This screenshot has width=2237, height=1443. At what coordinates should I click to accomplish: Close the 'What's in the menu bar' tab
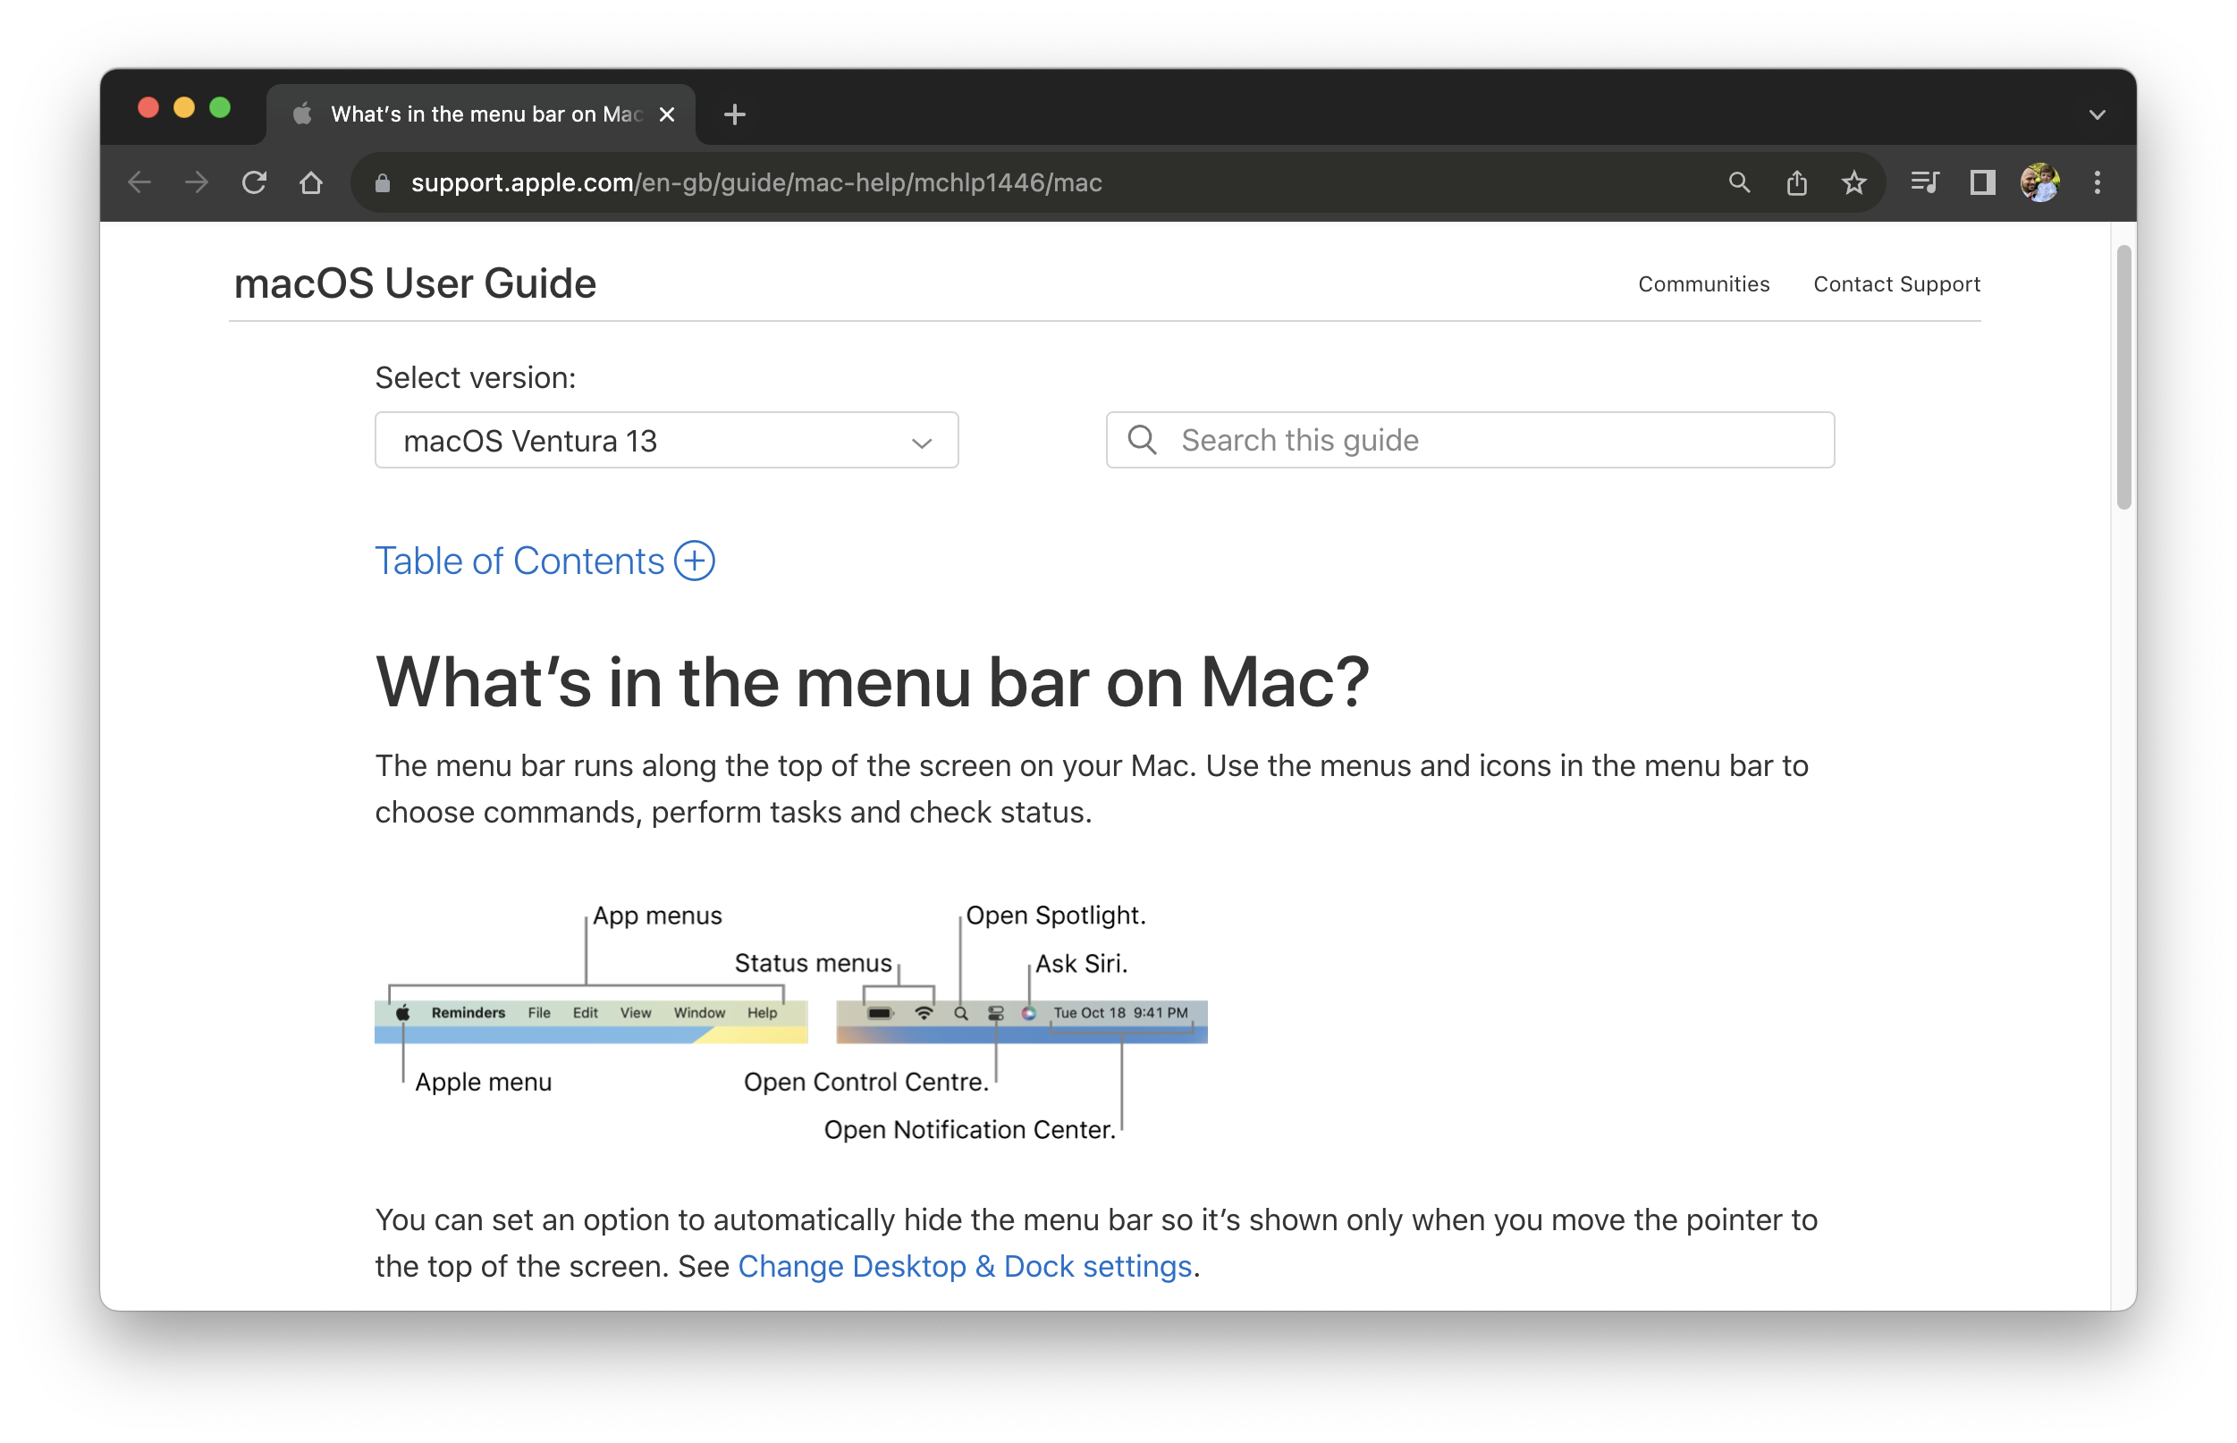[x=667, y=114]
